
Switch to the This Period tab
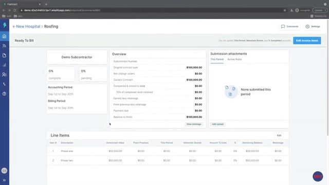(x=217, y=60)
